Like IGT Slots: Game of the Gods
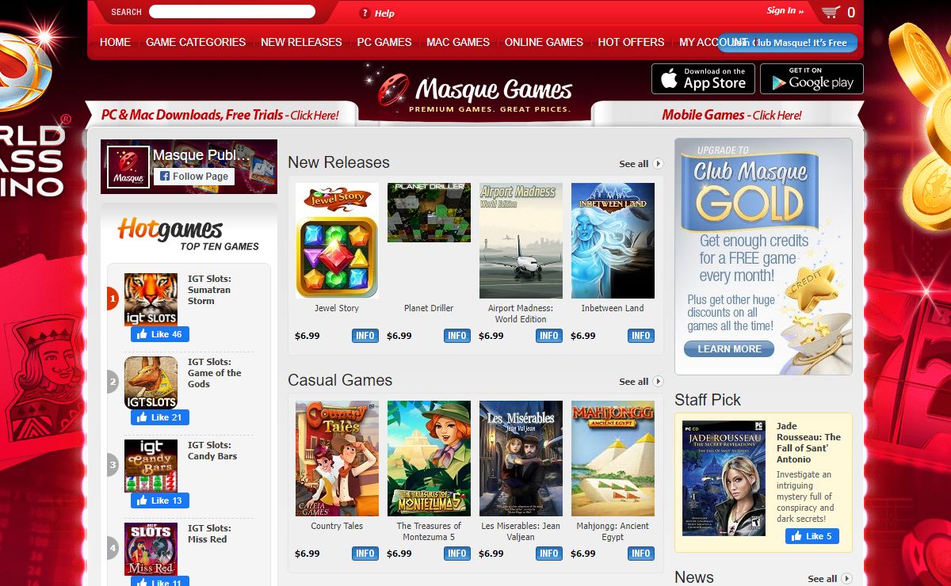 160,417
